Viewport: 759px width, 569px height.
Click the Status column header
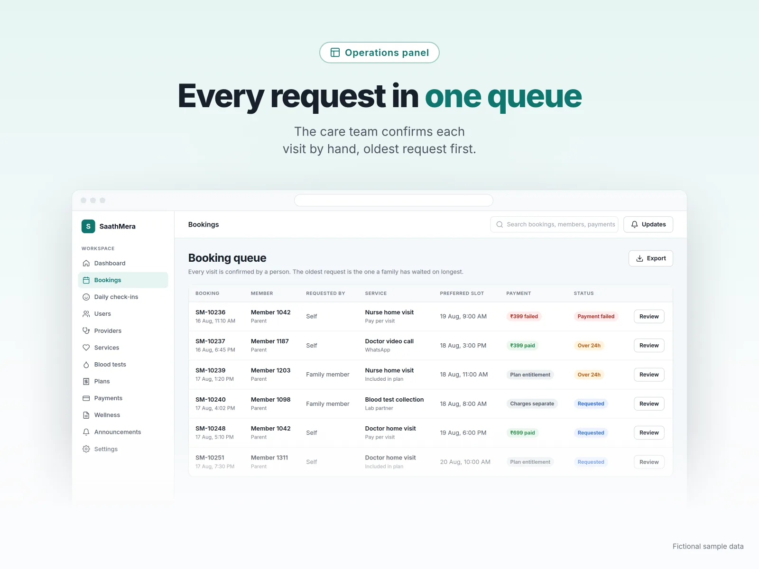pos(583,293)
